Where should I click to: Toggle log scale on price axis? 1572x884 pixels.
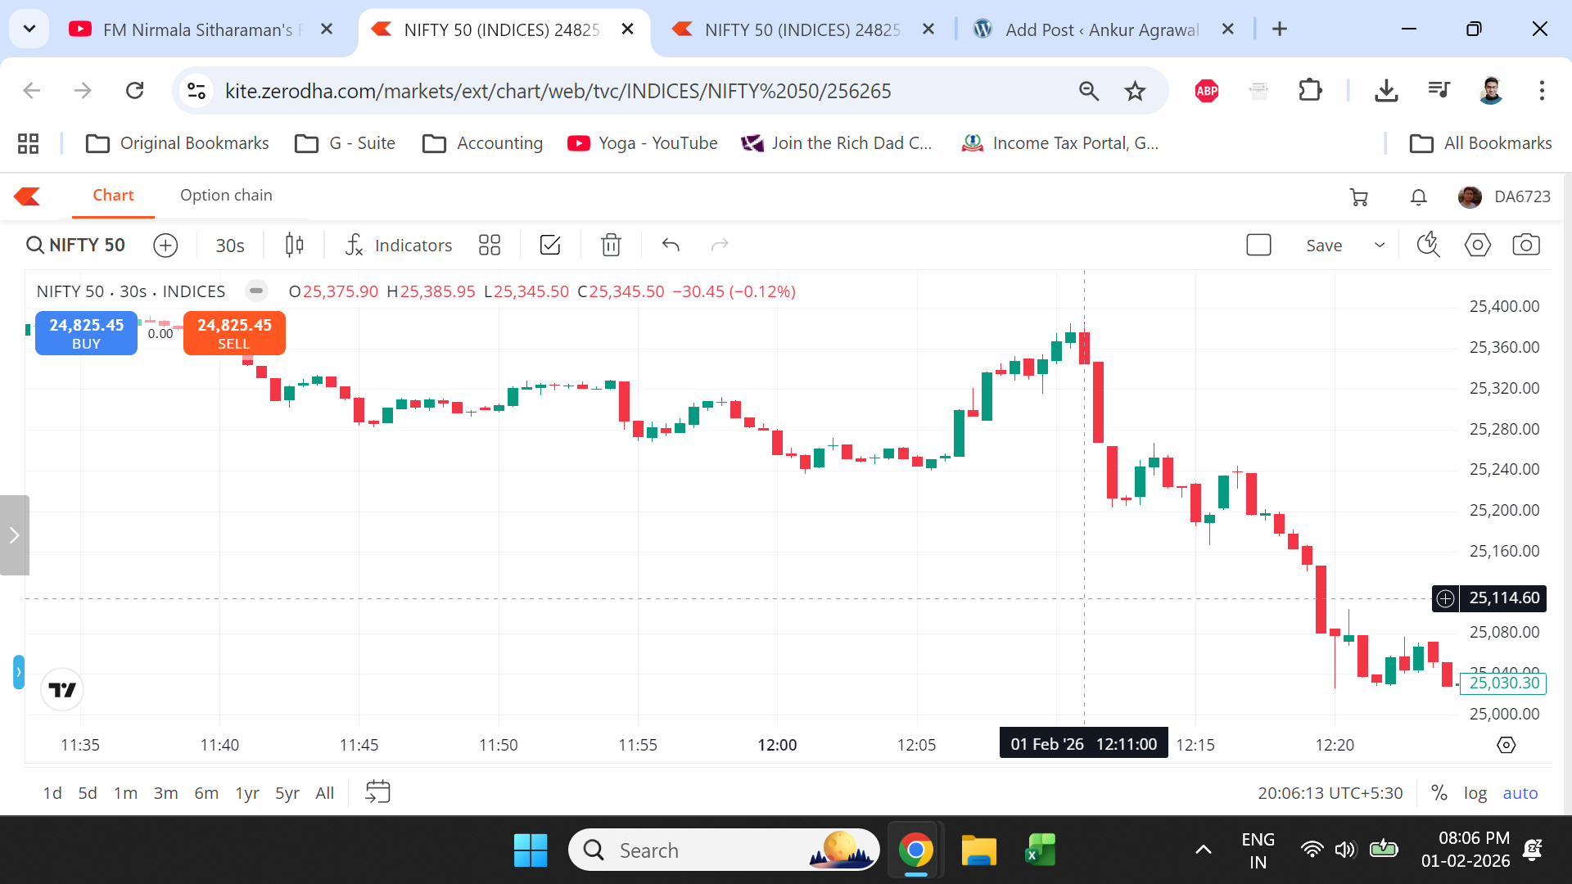[x=1475, y=792]
